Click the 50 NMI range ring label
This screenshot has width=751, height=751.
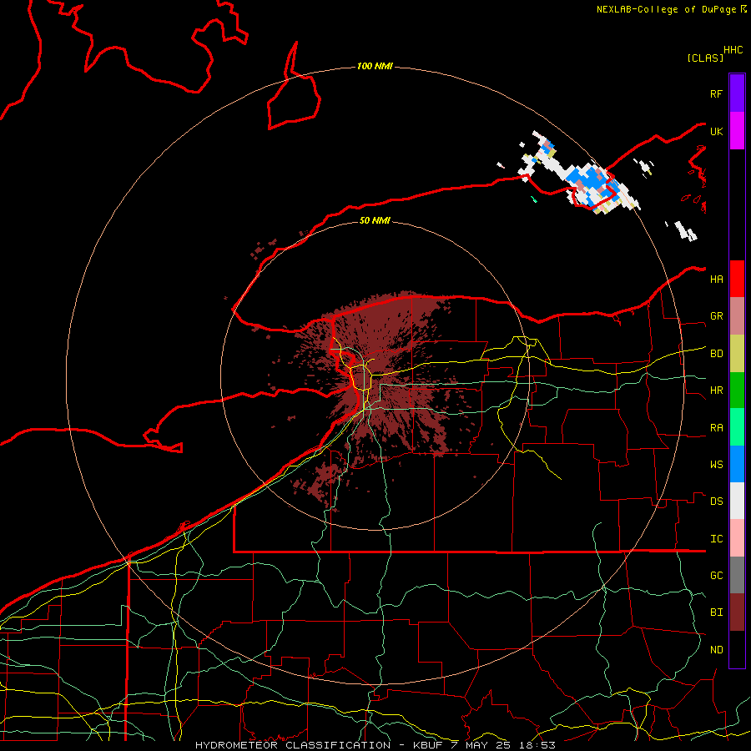click(375, 220)
